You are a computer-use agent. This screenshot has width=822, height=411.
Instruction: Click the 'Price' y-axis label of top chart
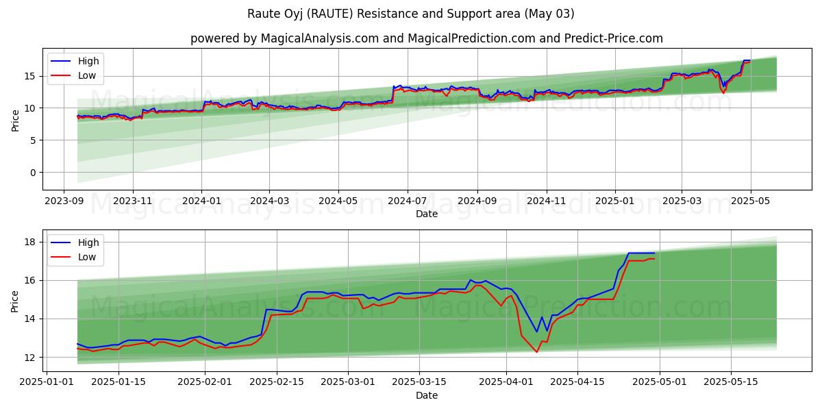coord(15,119)
